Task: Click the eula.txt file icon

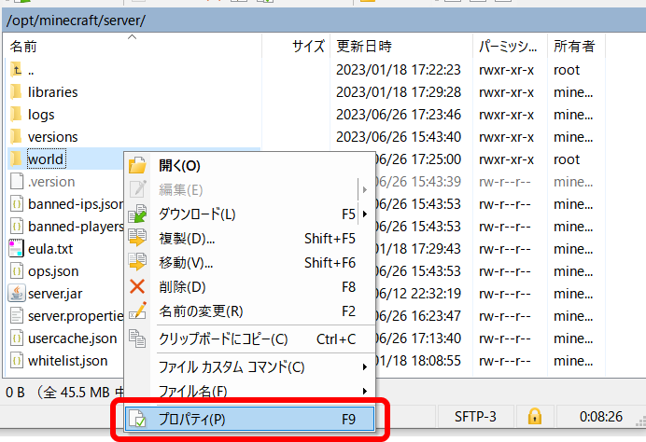Action: click(x=17, y=249)
